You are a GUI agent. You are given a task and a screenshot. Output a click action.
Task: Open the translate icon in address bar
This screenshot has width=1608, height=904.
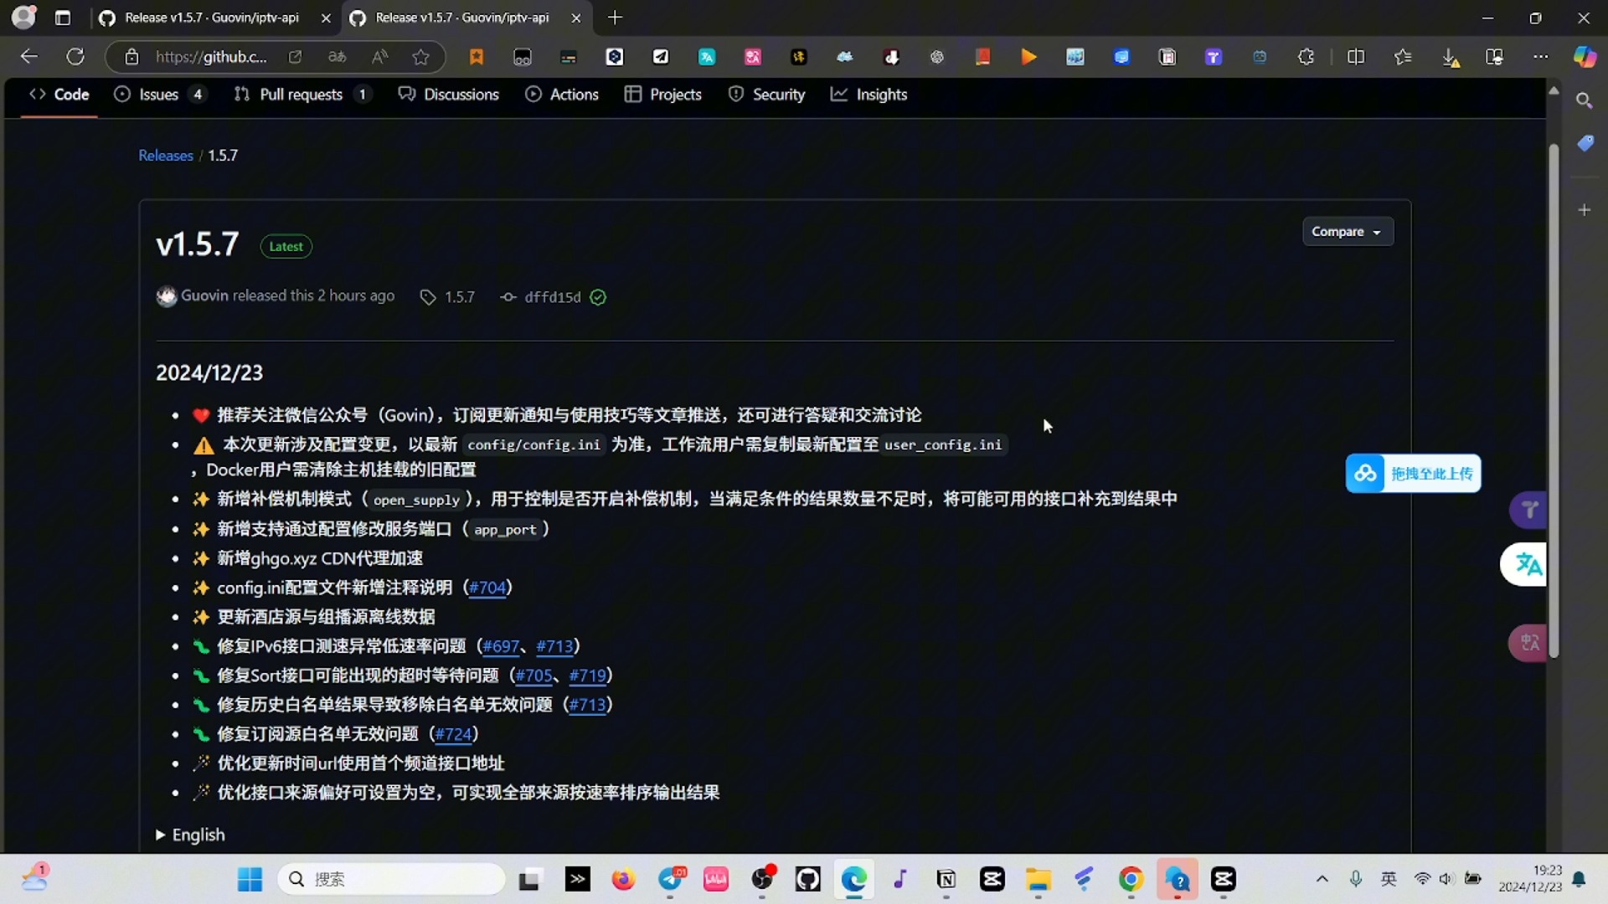pos(337,57)
